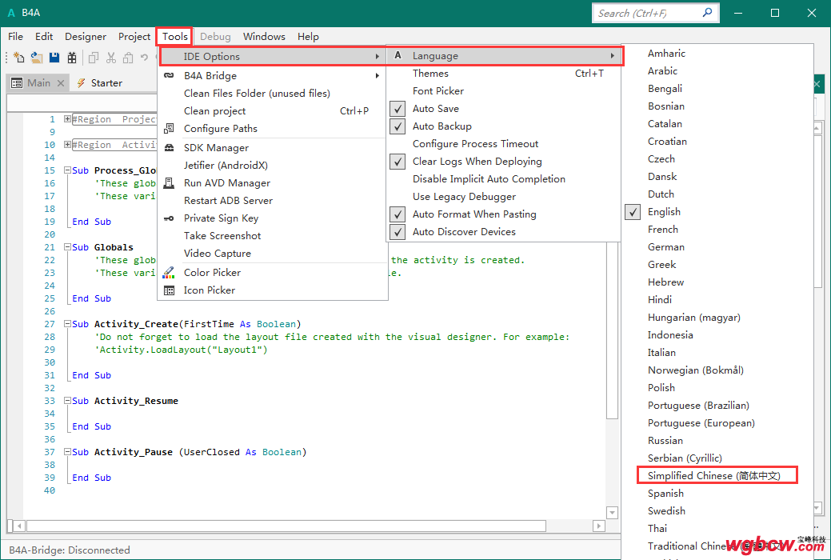Collapse the Process_Globals sub on line 15
Image resolution: width=831 pixels, height=560 pixels.
click(x=67, y=170)
